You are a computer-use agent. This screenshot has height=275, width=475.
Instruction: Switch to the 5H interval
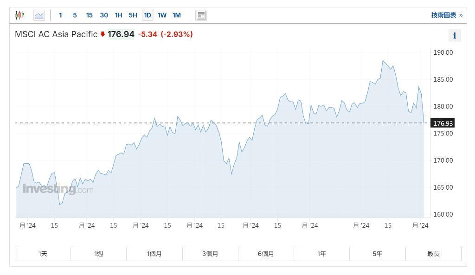click(x=133, y=15)
